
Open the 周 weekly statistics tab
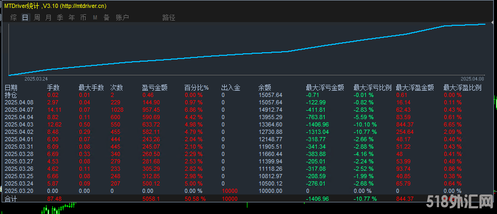coord(37,17)
